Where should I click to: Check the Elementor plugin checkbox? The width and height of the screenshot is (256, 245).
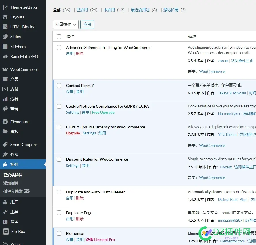point(59,233)
